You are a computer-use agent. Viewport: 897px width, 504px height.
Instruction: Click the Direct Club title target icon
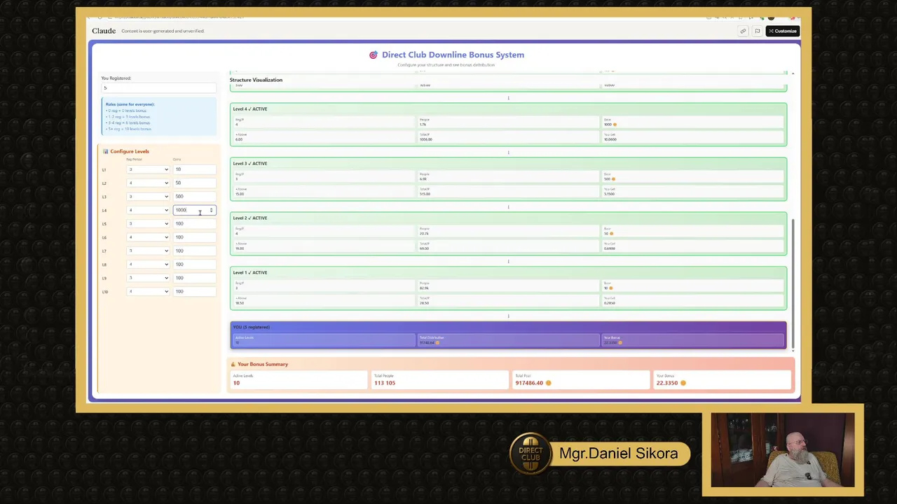[x=374, y=55]
